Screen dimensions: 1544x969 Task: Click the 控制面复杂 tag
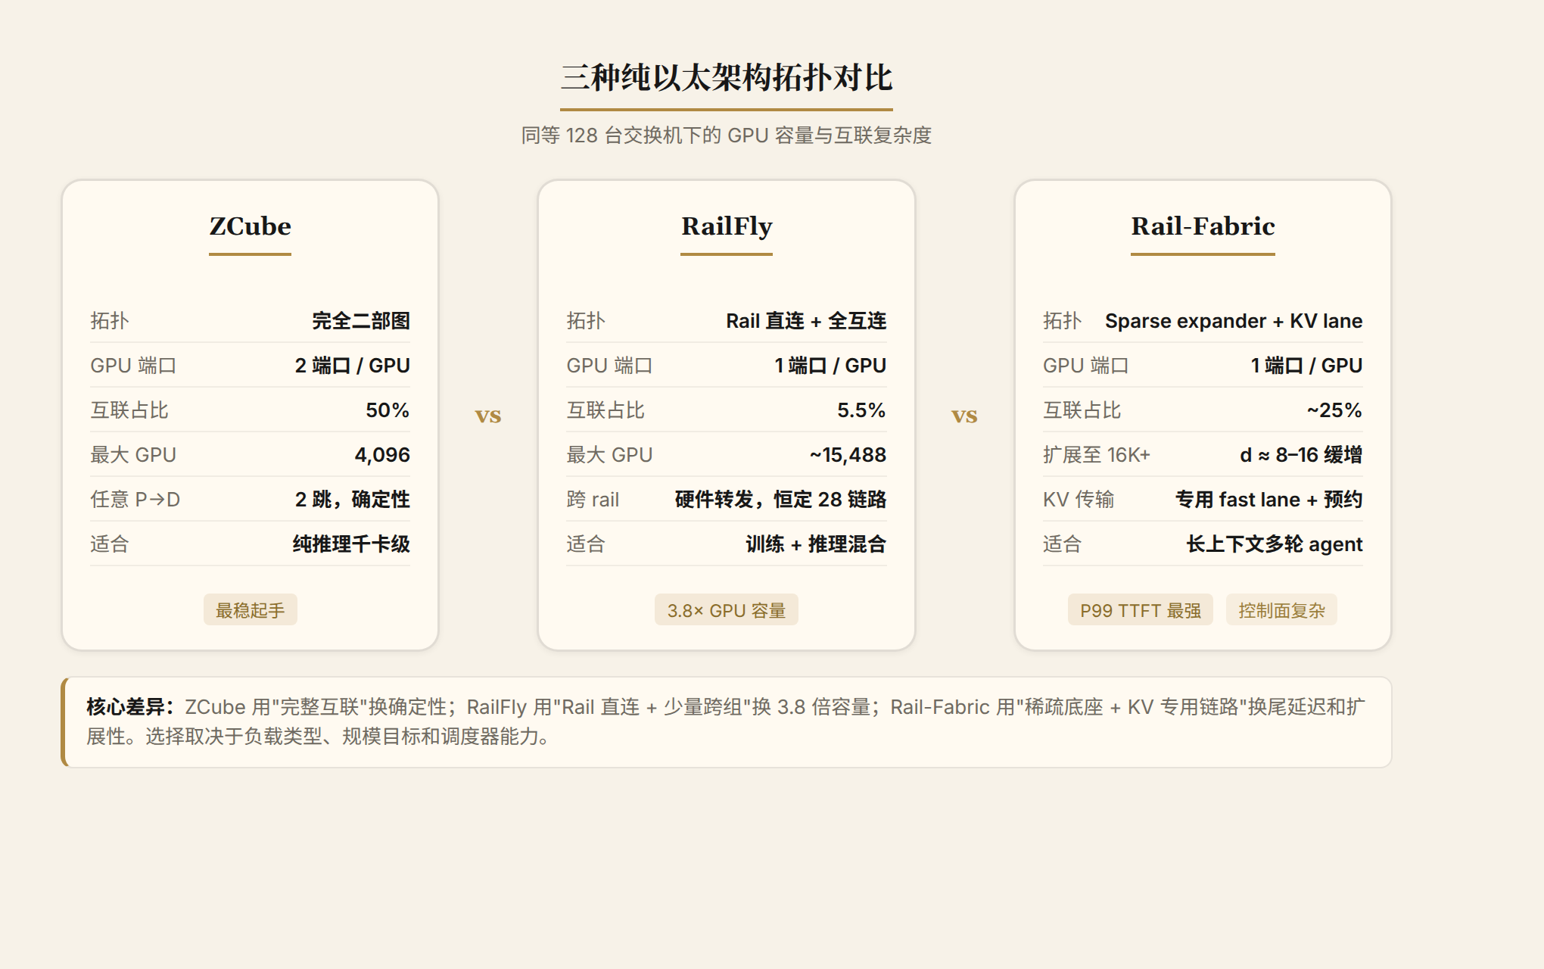(x=1281, y=610)
